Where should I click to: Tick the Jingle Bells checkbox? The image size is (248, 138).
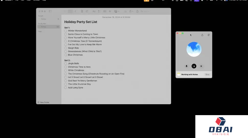point(66,64)
